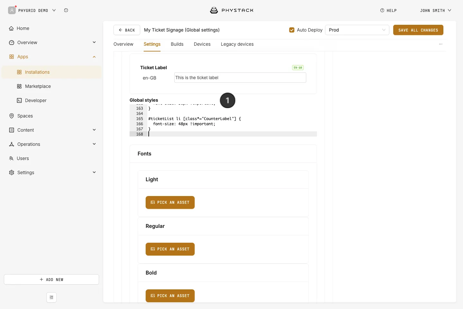Image resolution: width=463 pixels, height=309 pixels.
Task: Click the Operations nodes icon
Action: click(x=12, y=144)
